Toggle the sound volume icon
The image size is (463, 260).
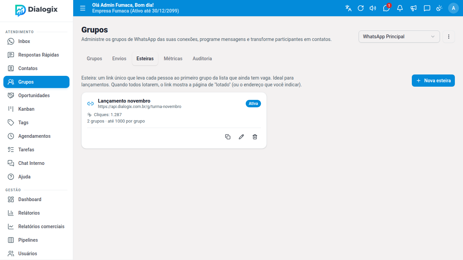tap(373, 8)
